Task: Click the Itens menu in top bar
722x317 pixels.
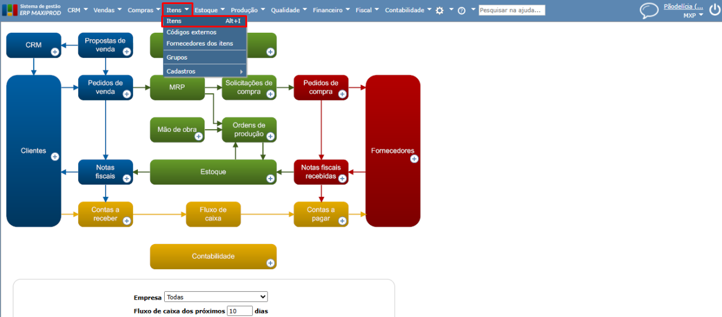Action: (178, 10)
